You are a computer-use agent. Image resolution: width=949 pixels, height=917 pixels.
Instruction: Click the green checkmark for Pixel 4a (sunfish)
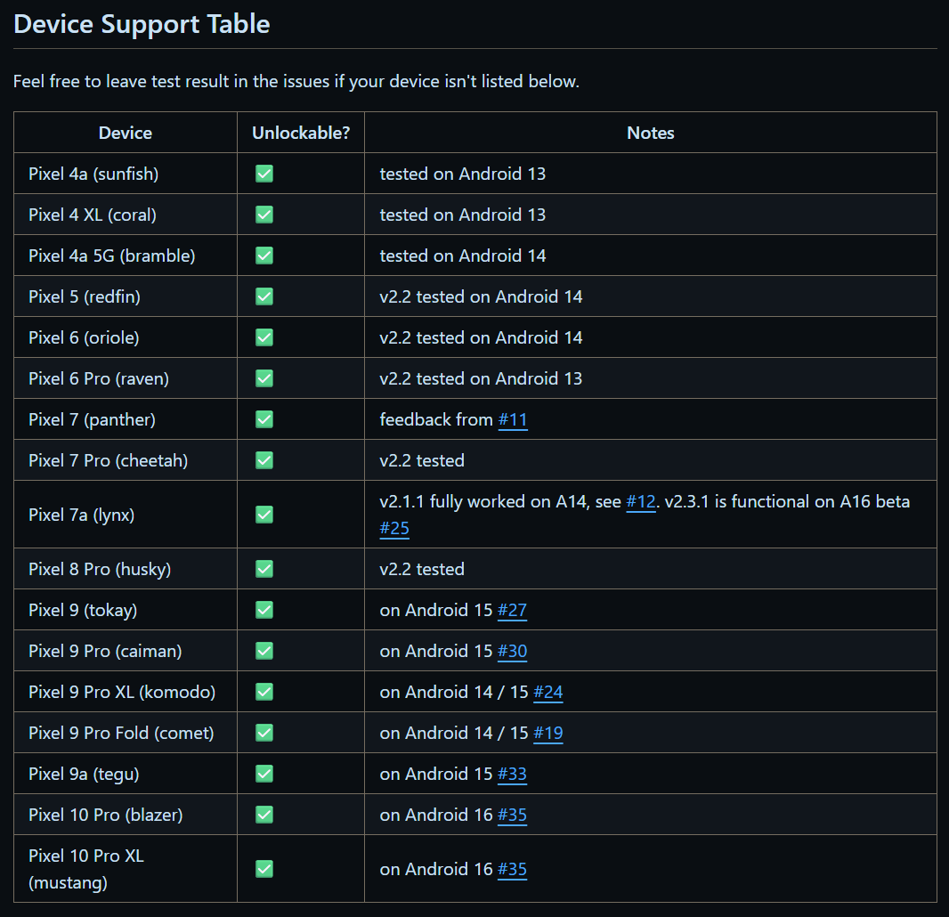click(x=264, y=174)
